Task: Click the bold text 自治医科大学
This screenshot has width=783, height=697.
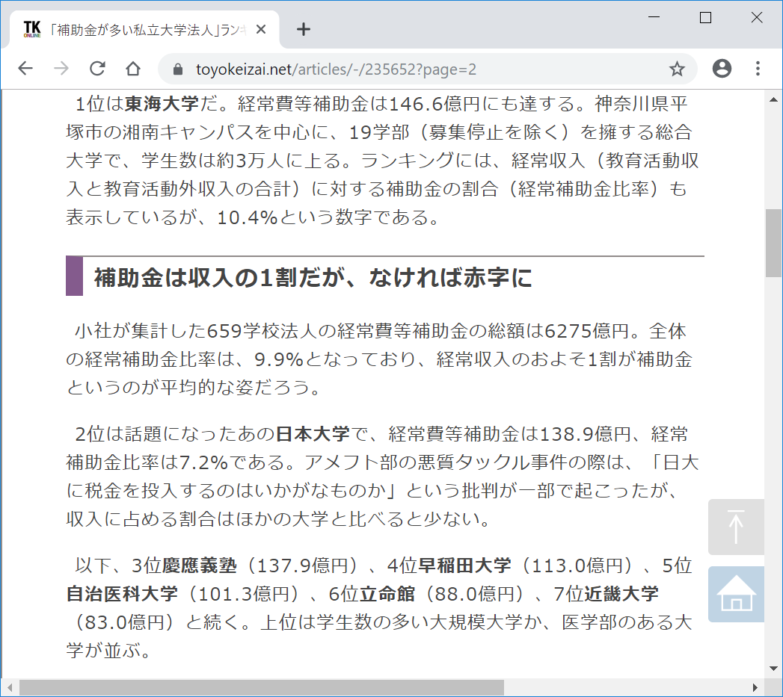Action: click(123, 594)
